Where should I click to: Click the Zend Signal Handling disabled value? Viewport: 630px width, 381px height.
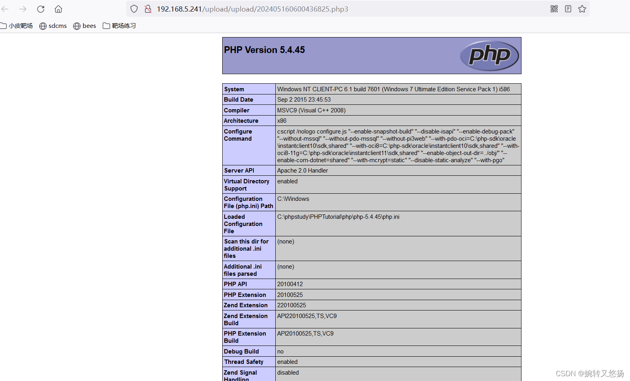(x=288, y=373)
